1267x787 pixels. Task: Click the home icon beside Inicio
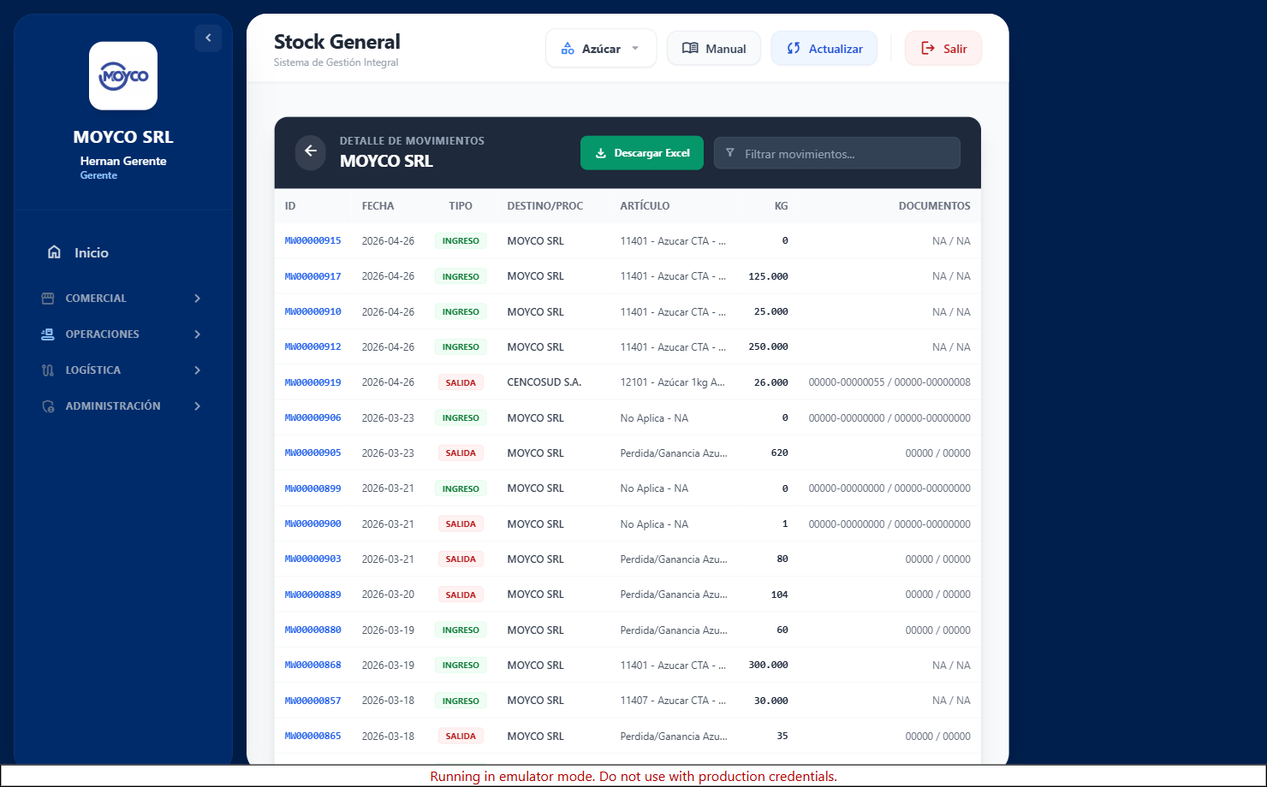tap(54, 252)
